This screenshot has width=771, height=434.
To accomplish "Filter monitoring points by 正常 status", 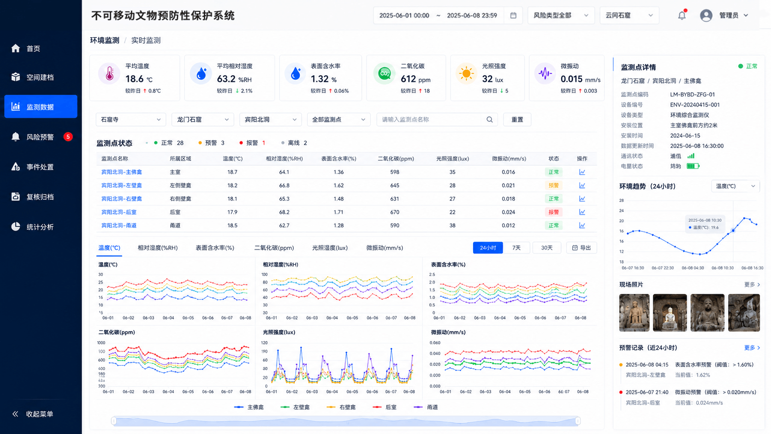I will pos(169,143).
